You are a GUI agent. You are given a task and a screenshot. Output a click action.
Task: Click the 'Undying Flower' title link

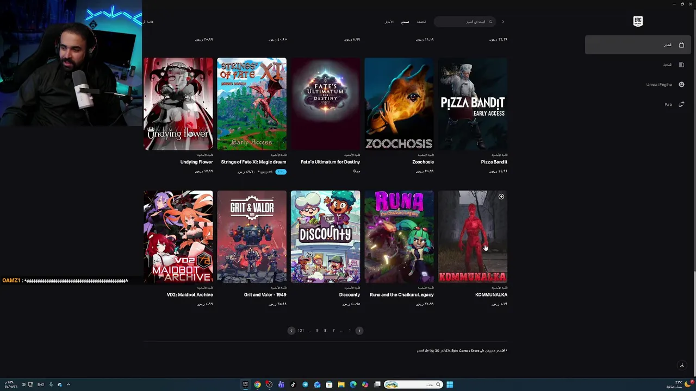pos(196,162)
